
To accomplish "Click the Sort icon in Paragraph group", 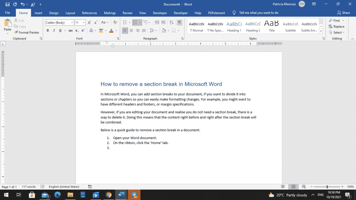I will 171,22.
